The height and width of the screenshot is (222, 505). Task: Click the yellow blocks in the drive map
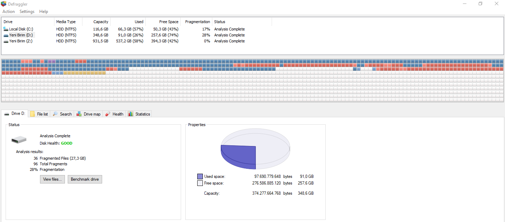(85, 73)
